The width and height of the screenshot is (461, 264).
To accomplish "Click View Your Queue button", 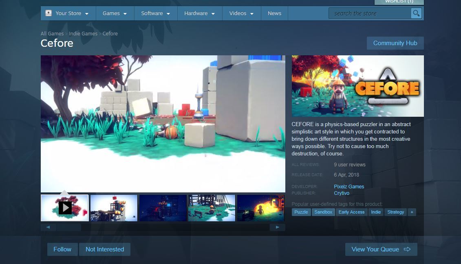I will [381, 249].
